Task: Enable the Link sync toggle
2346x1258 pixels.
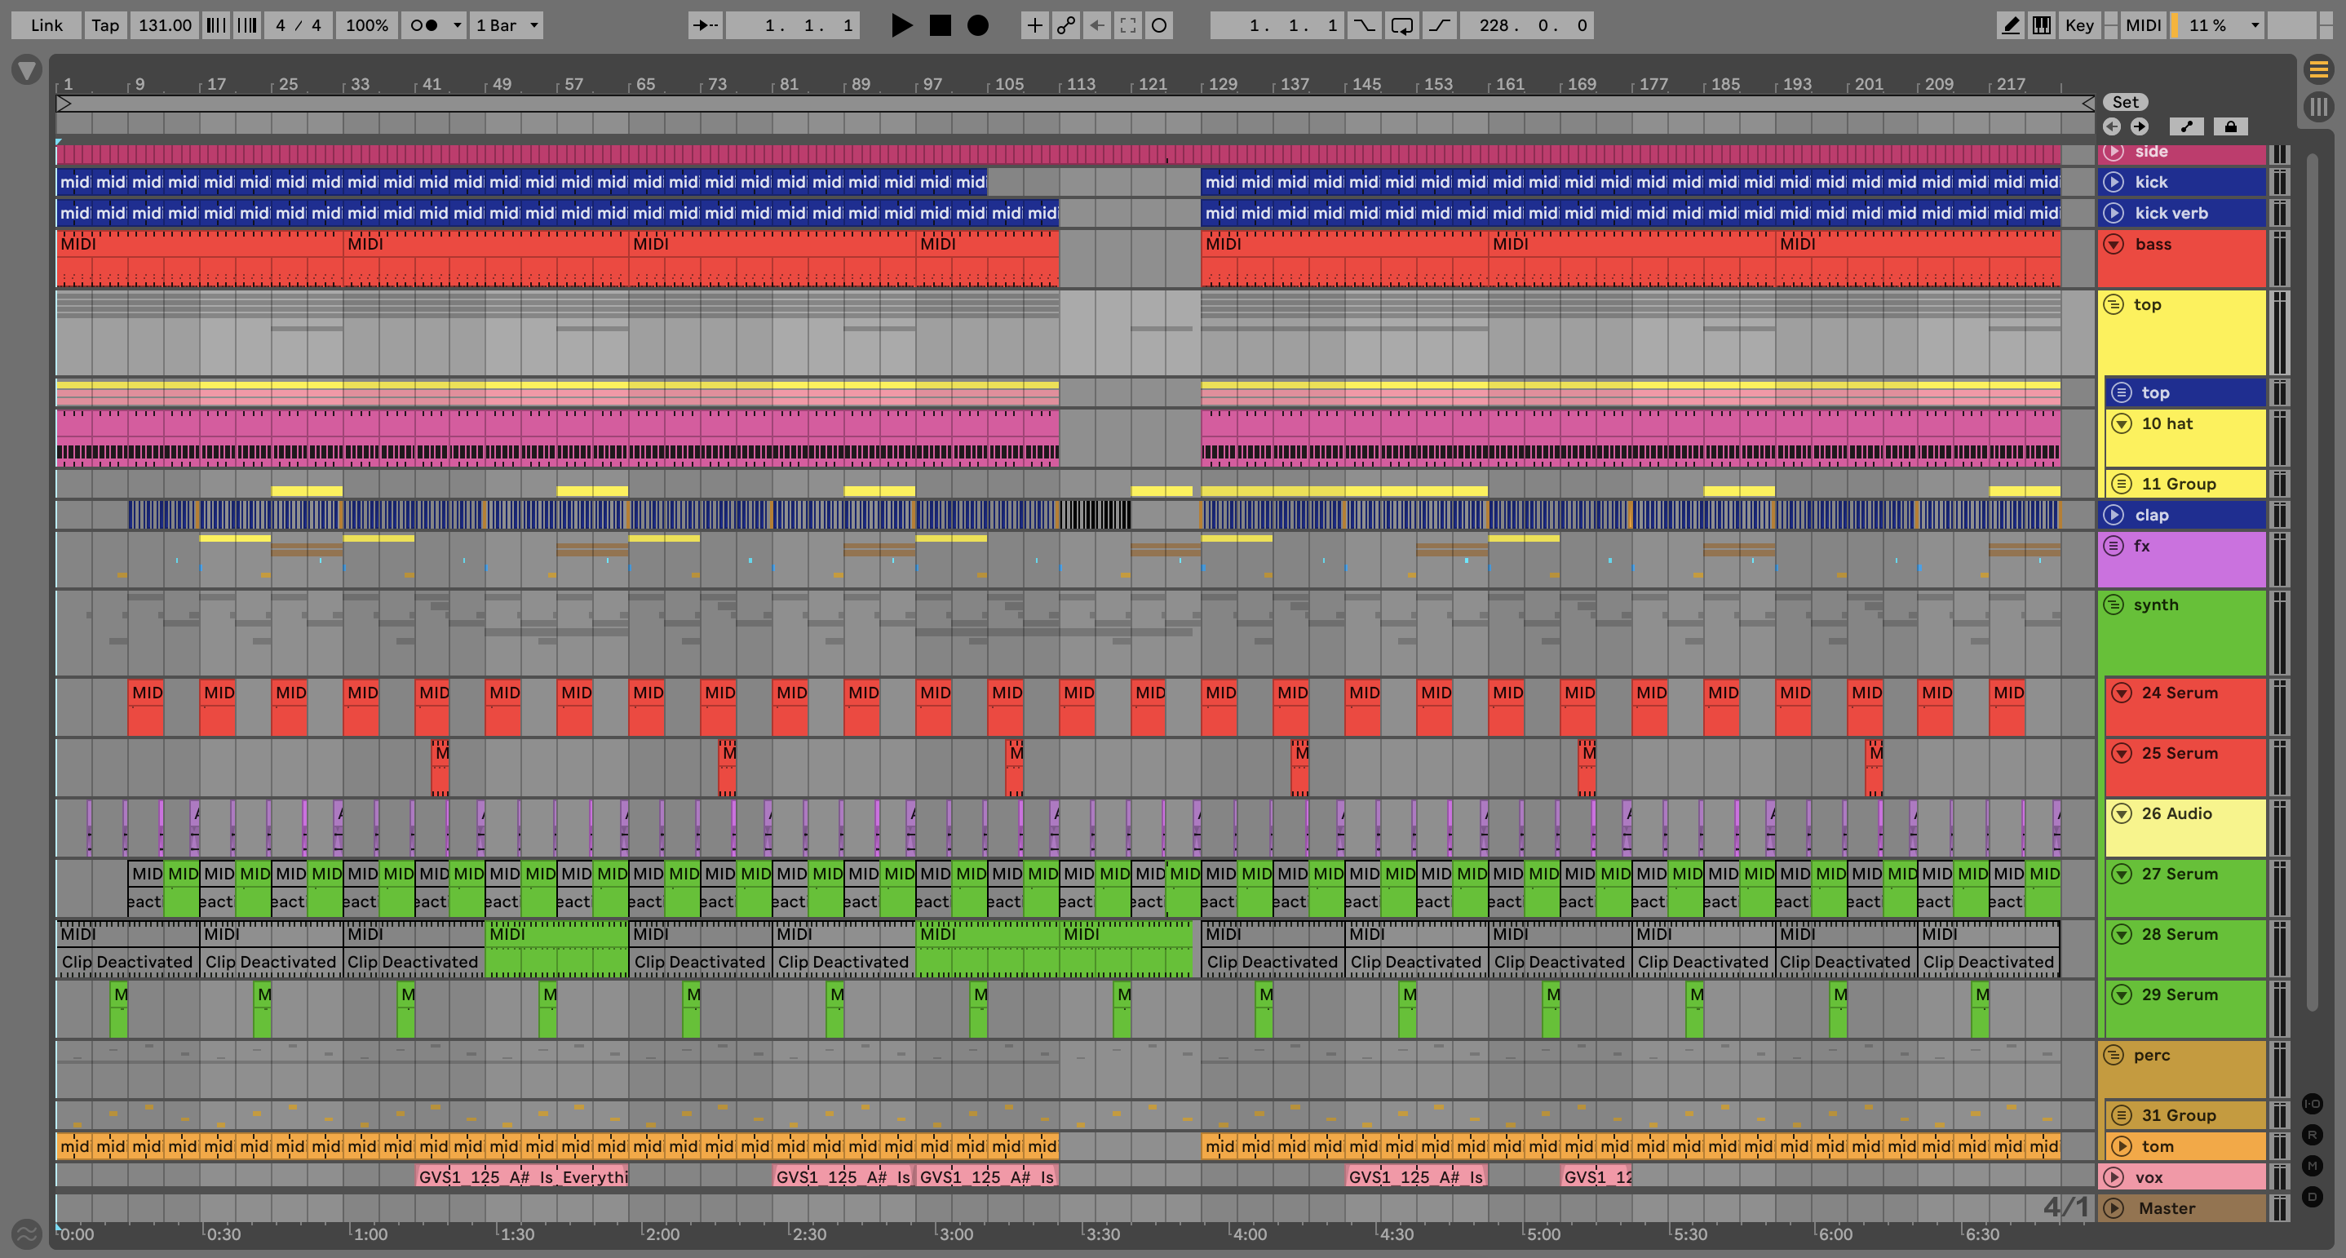Action: [x=46, y=25]
